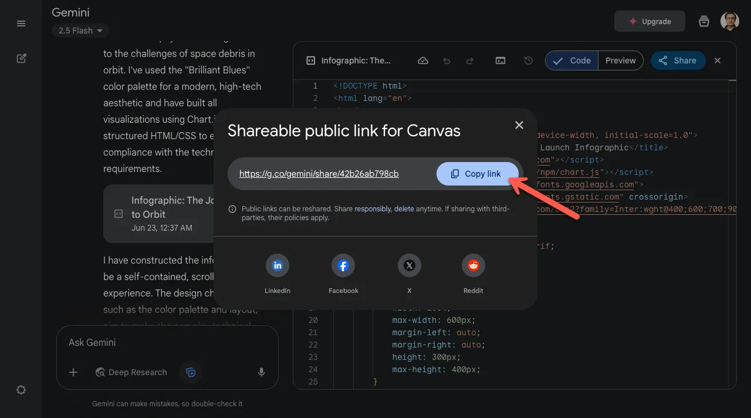Open the delete link in dialog
Image resolution: width=751 pixels, height=418 pixels.
(404, 209)
